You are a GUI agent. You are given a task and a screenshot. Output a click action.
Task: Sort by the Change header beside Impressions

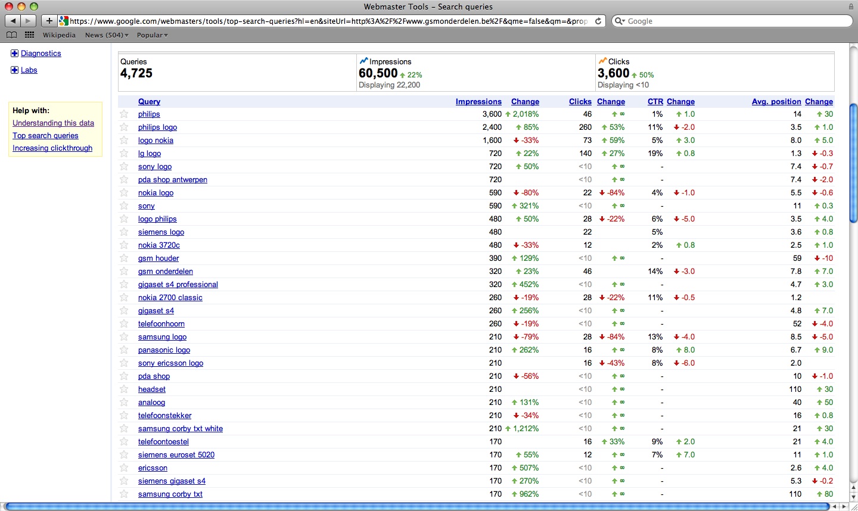[525, 102]
